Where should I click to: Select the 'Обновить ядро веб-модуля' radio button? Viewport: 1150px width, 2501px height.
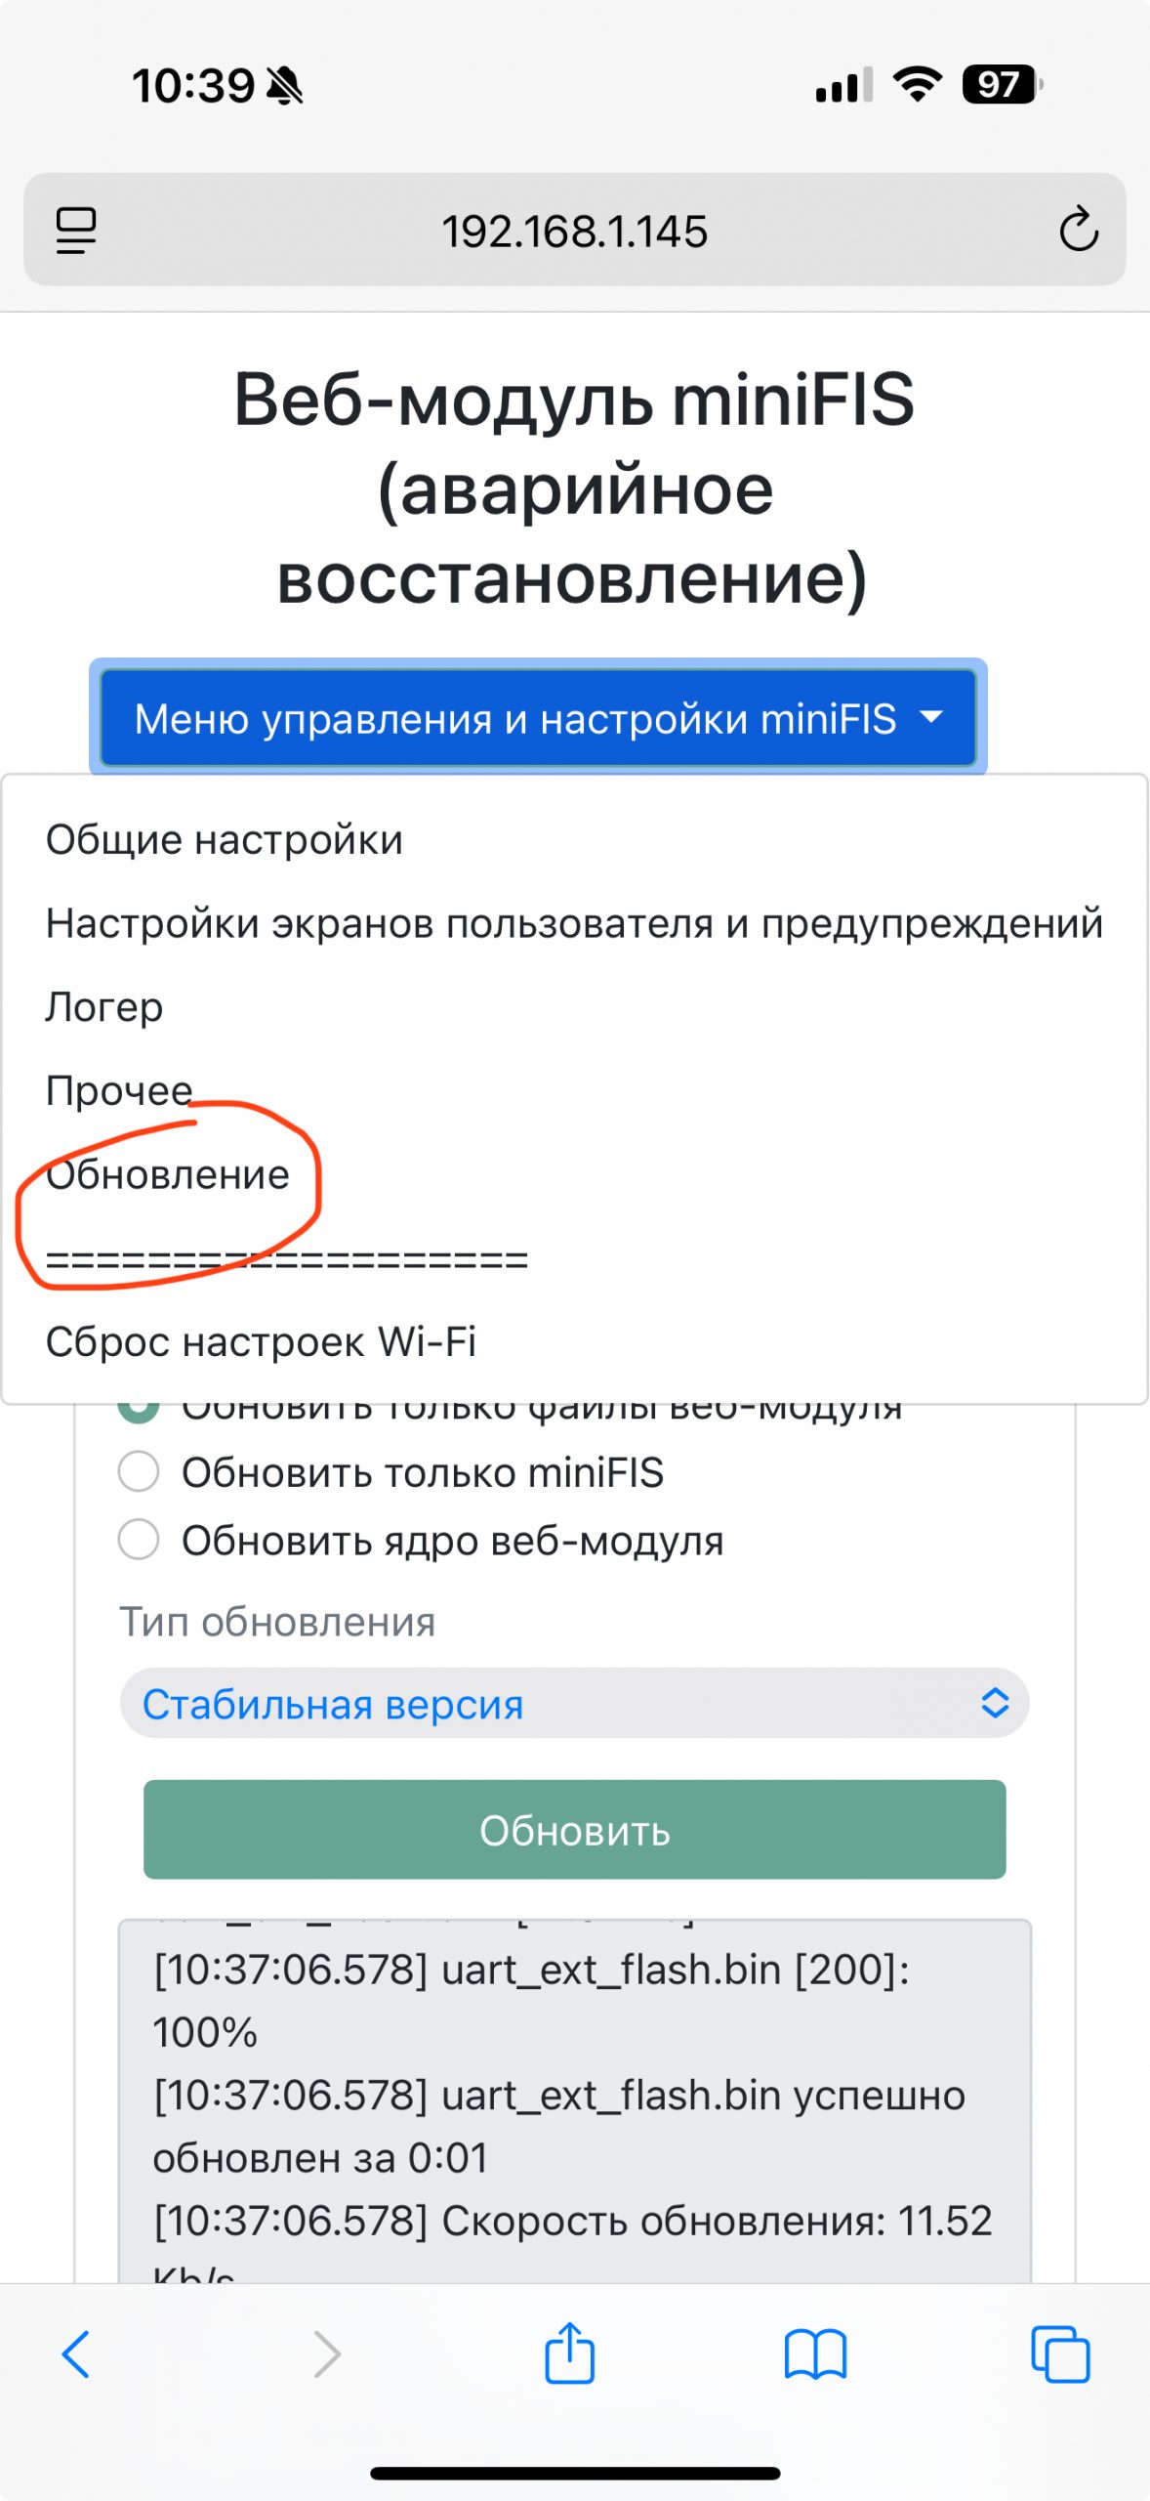[139, 1540]
